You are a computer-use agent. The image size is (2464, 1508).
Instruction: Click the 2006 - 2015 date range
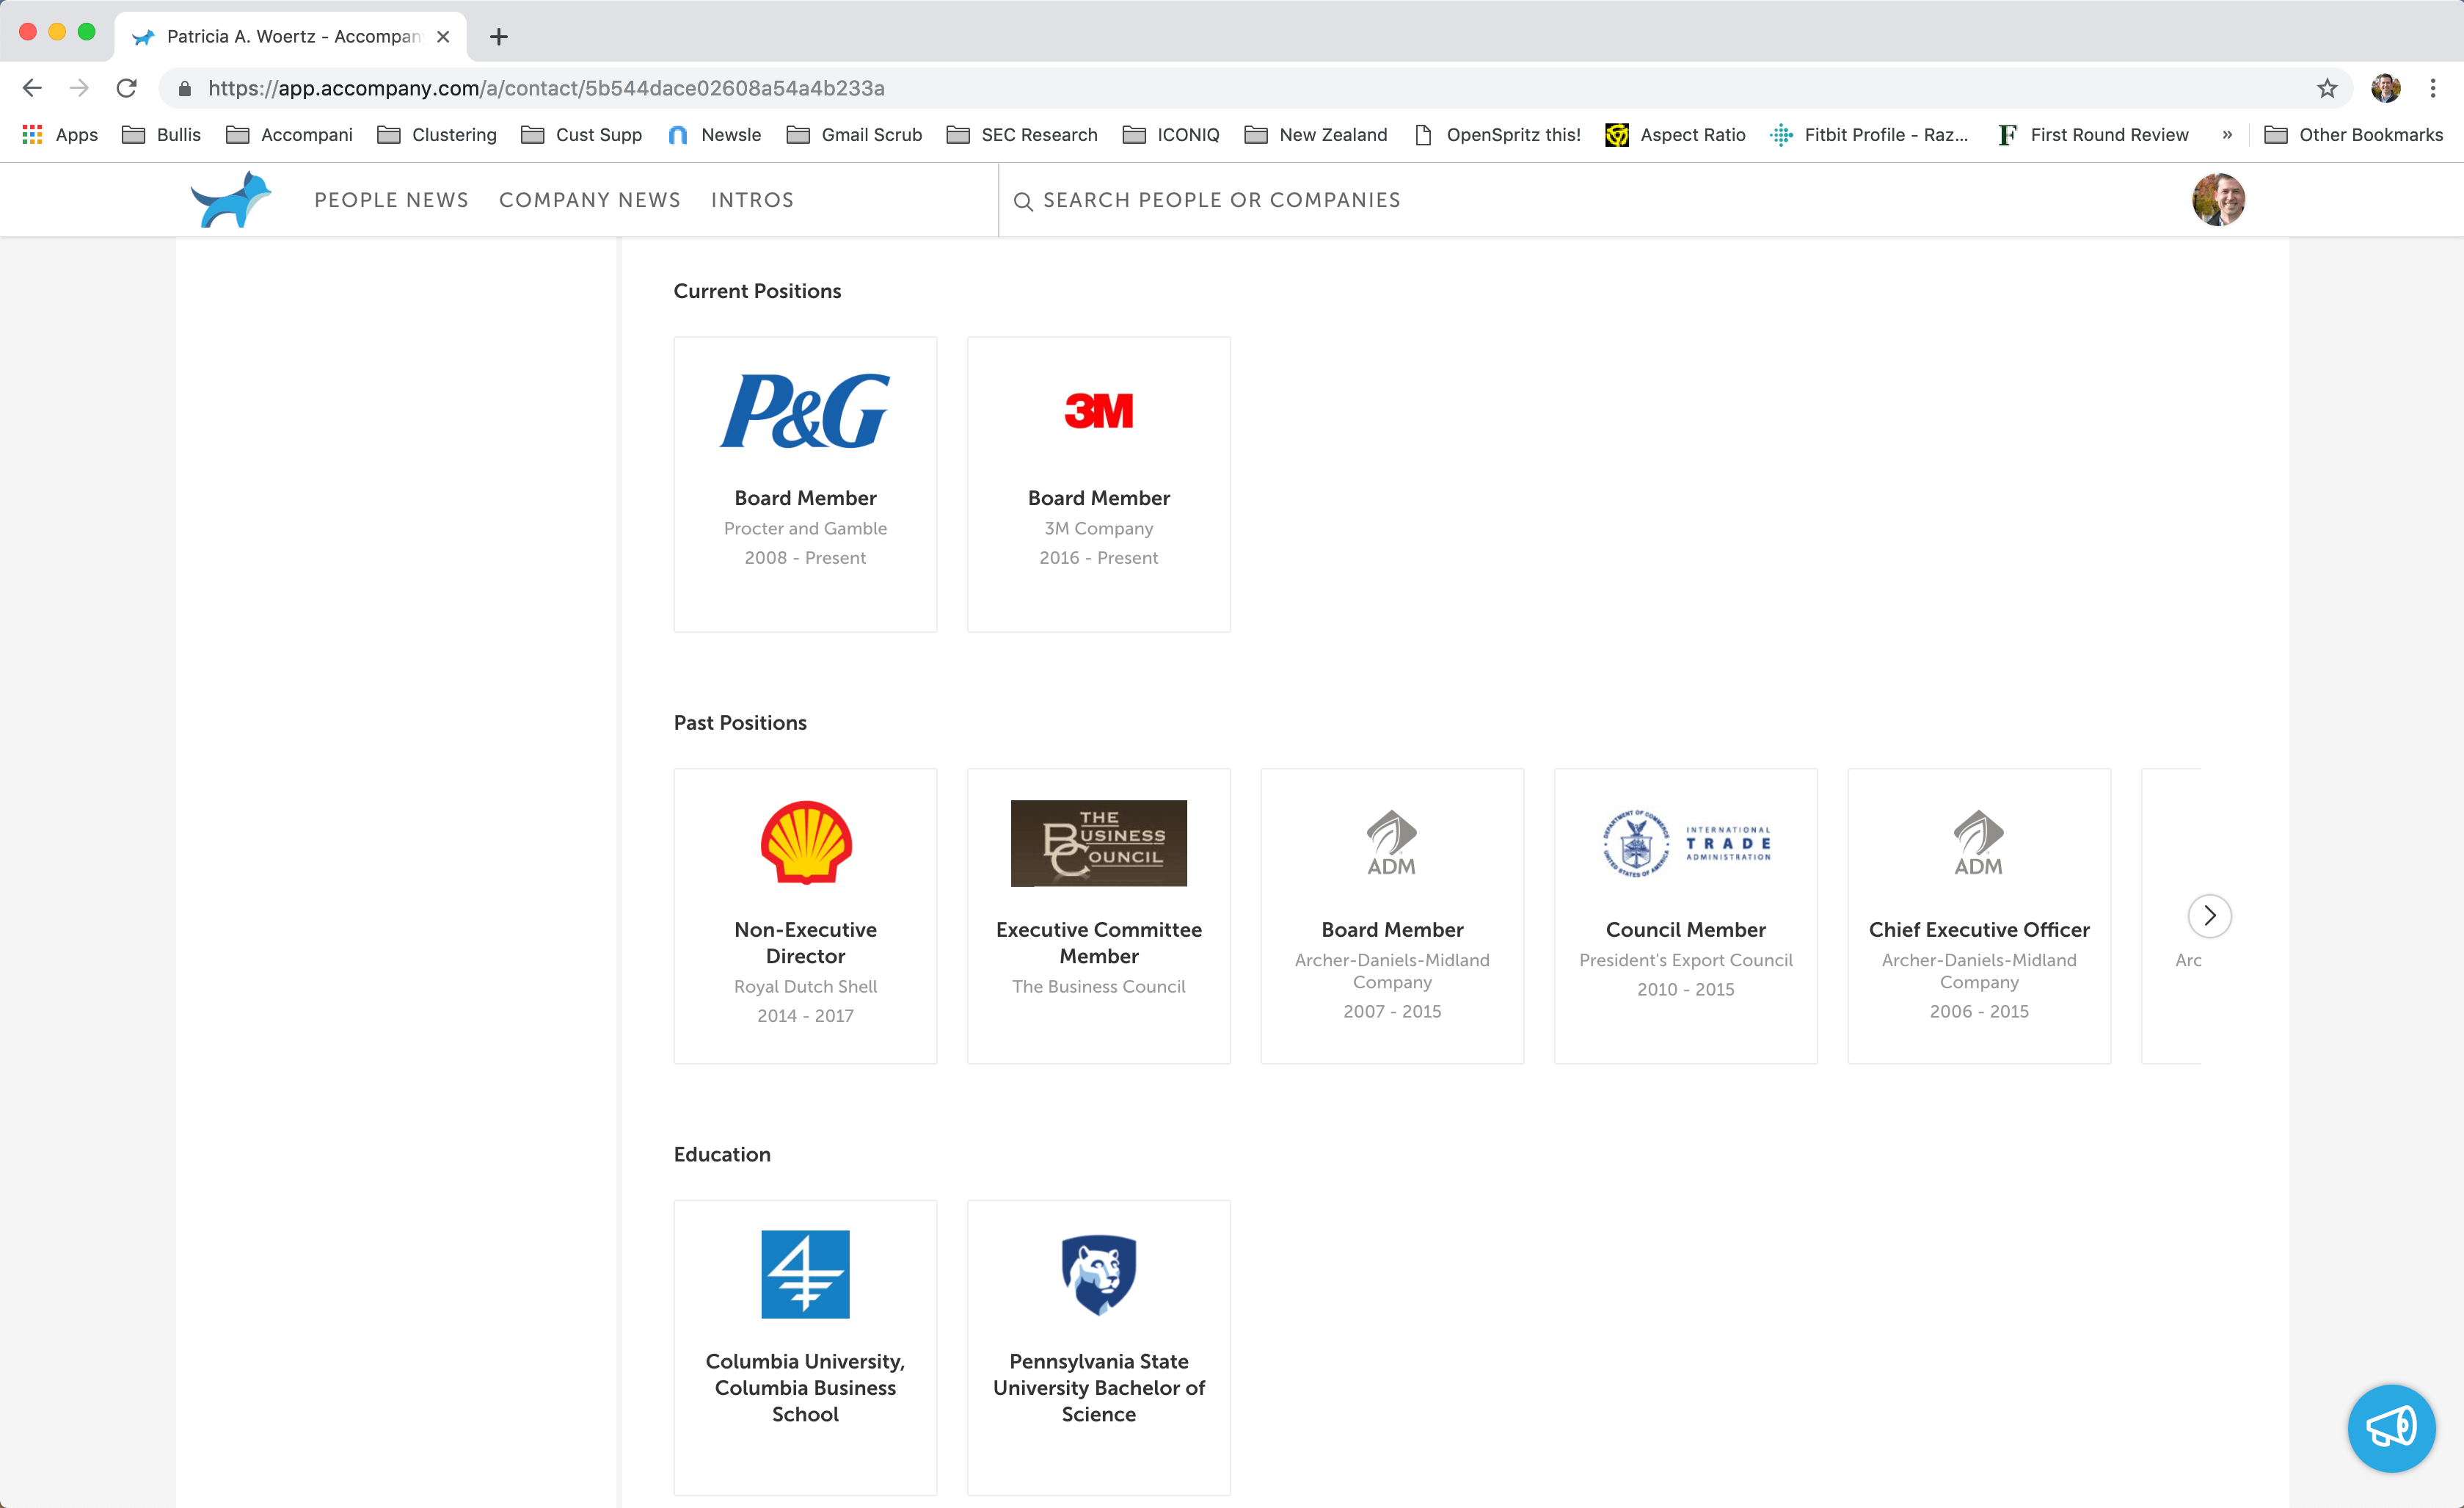tap(1979, 1012)
